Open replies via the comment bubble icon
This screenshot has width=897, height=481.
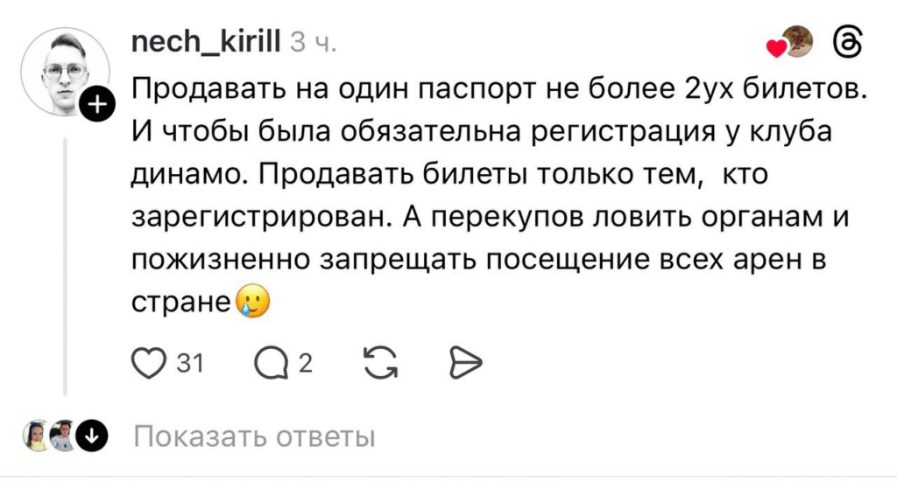[272, 362]
